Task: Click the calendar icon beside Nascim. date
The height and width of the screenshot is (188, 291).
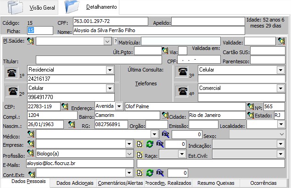Action: pos(71,124)
